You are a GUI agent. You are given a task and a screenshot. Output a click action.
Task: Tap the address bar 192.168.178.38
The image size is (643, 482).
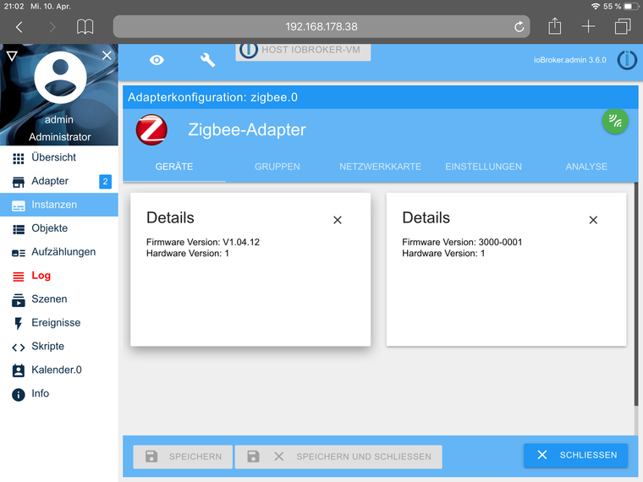(321, 27)
